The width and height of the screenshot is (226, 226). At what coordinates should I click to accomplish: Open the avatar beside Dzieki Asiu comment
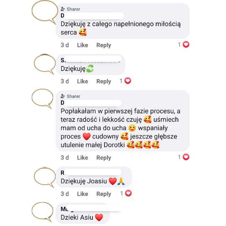(43, 212)
